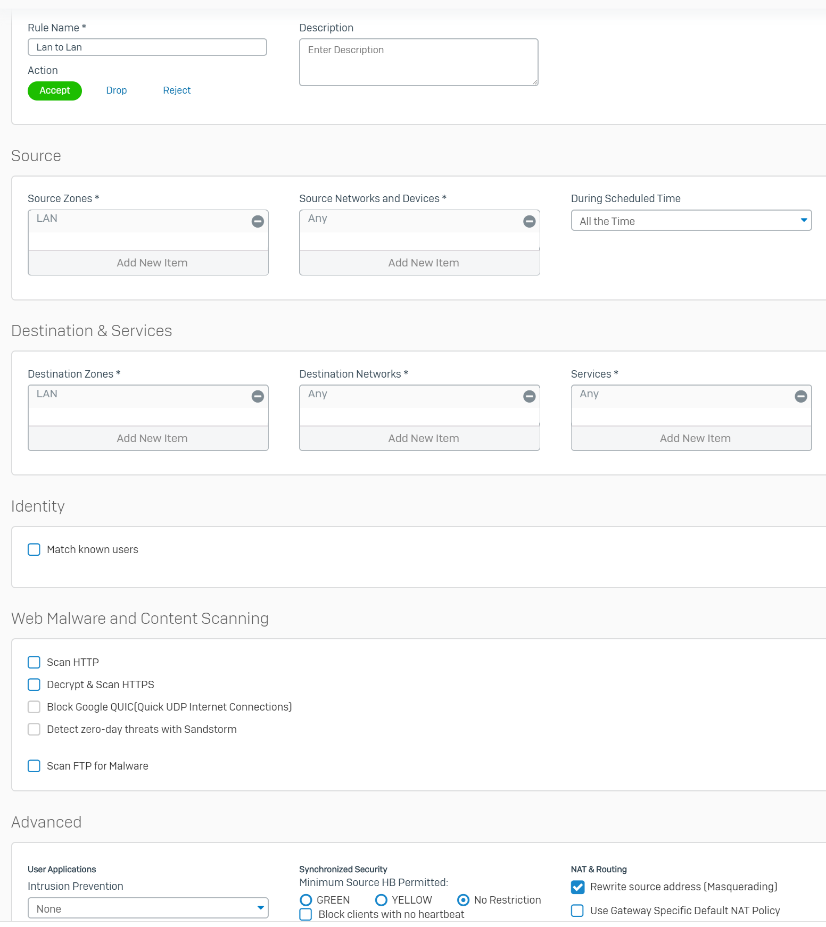Open During Scheduled Time dropdown

691,221
